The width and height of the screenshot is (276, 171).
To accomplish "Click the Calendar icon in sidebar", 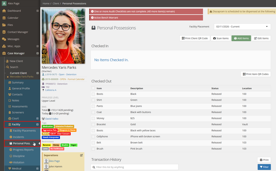I will 4,18.
